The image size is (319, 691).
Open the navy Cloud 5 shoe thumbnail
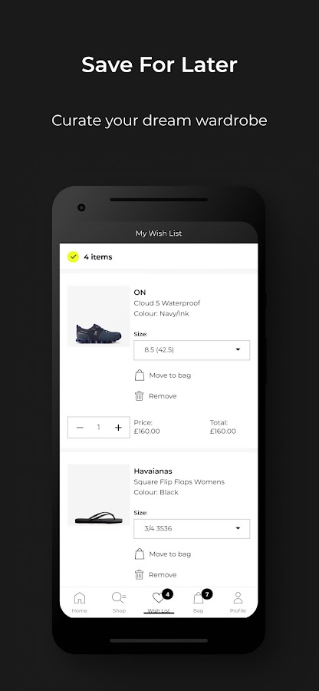click(99, 316)
